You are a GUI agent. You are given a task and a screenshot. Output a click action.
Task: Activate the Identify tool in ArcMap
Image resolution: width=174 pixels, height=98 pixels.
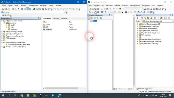126,12
